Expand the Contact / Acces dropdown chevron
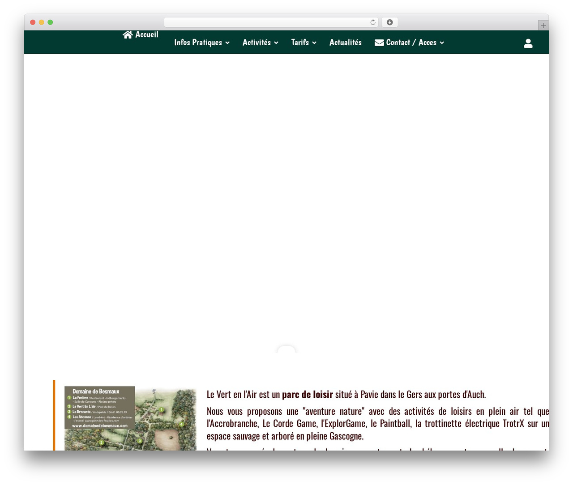This screenshot has width=573, height=485. (442, 43)
